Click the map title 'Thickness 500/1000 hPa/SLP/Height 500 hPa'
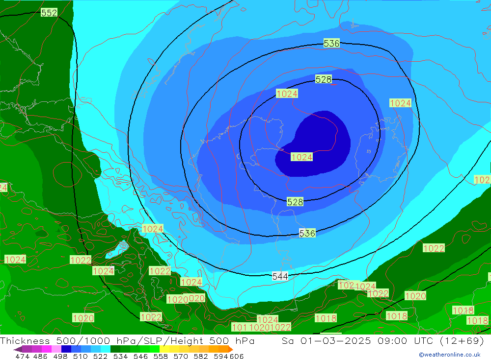The image size is (491, 359). (x=127, y=340)
